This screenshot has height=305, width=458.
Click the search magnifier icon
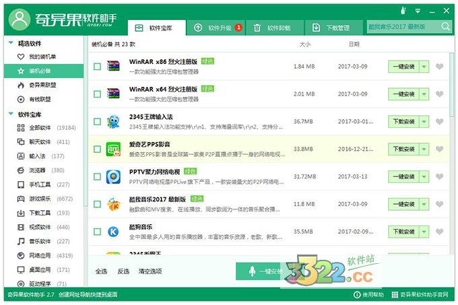[x=445, y=26]
